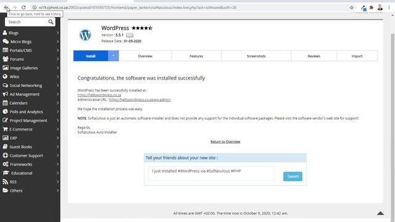Click the WordPress logo
This screenshot has height=222, width=395.
pos(85,35)
